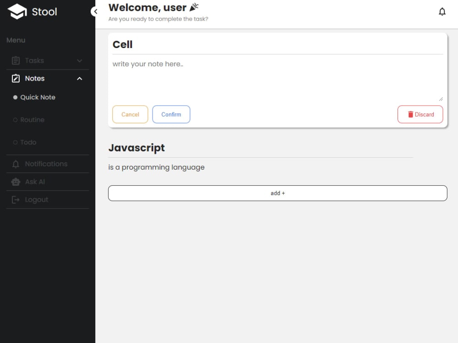
Task: Select Notes in the sidebar menu
Action: pos(34,78)
